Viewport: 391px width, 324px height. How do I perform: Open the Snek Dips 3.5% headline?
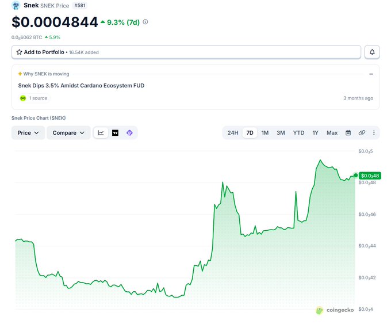81,86
